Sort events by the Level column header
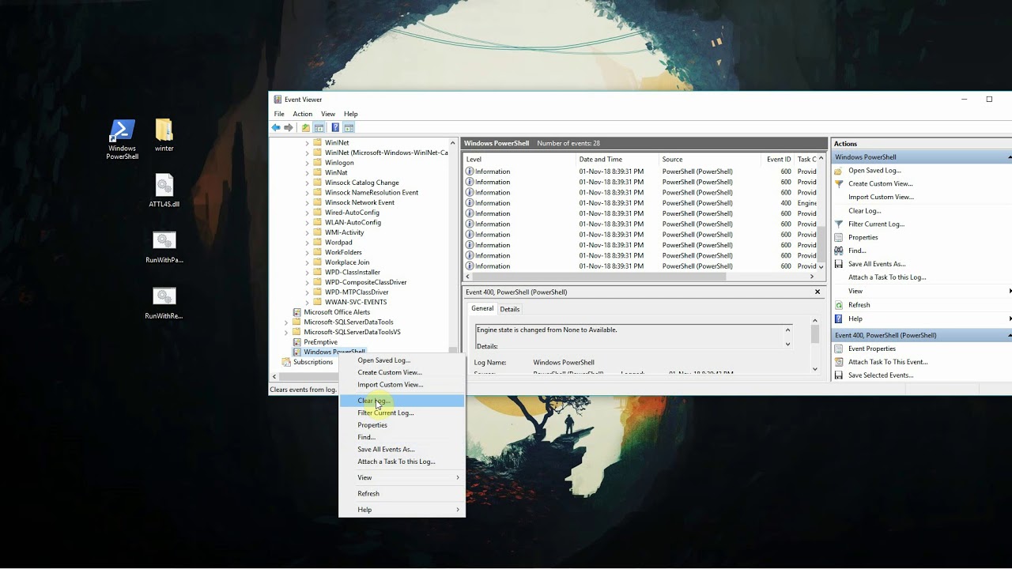The height and width of the screenshot is (569, 1012). (x=519, y=160)
